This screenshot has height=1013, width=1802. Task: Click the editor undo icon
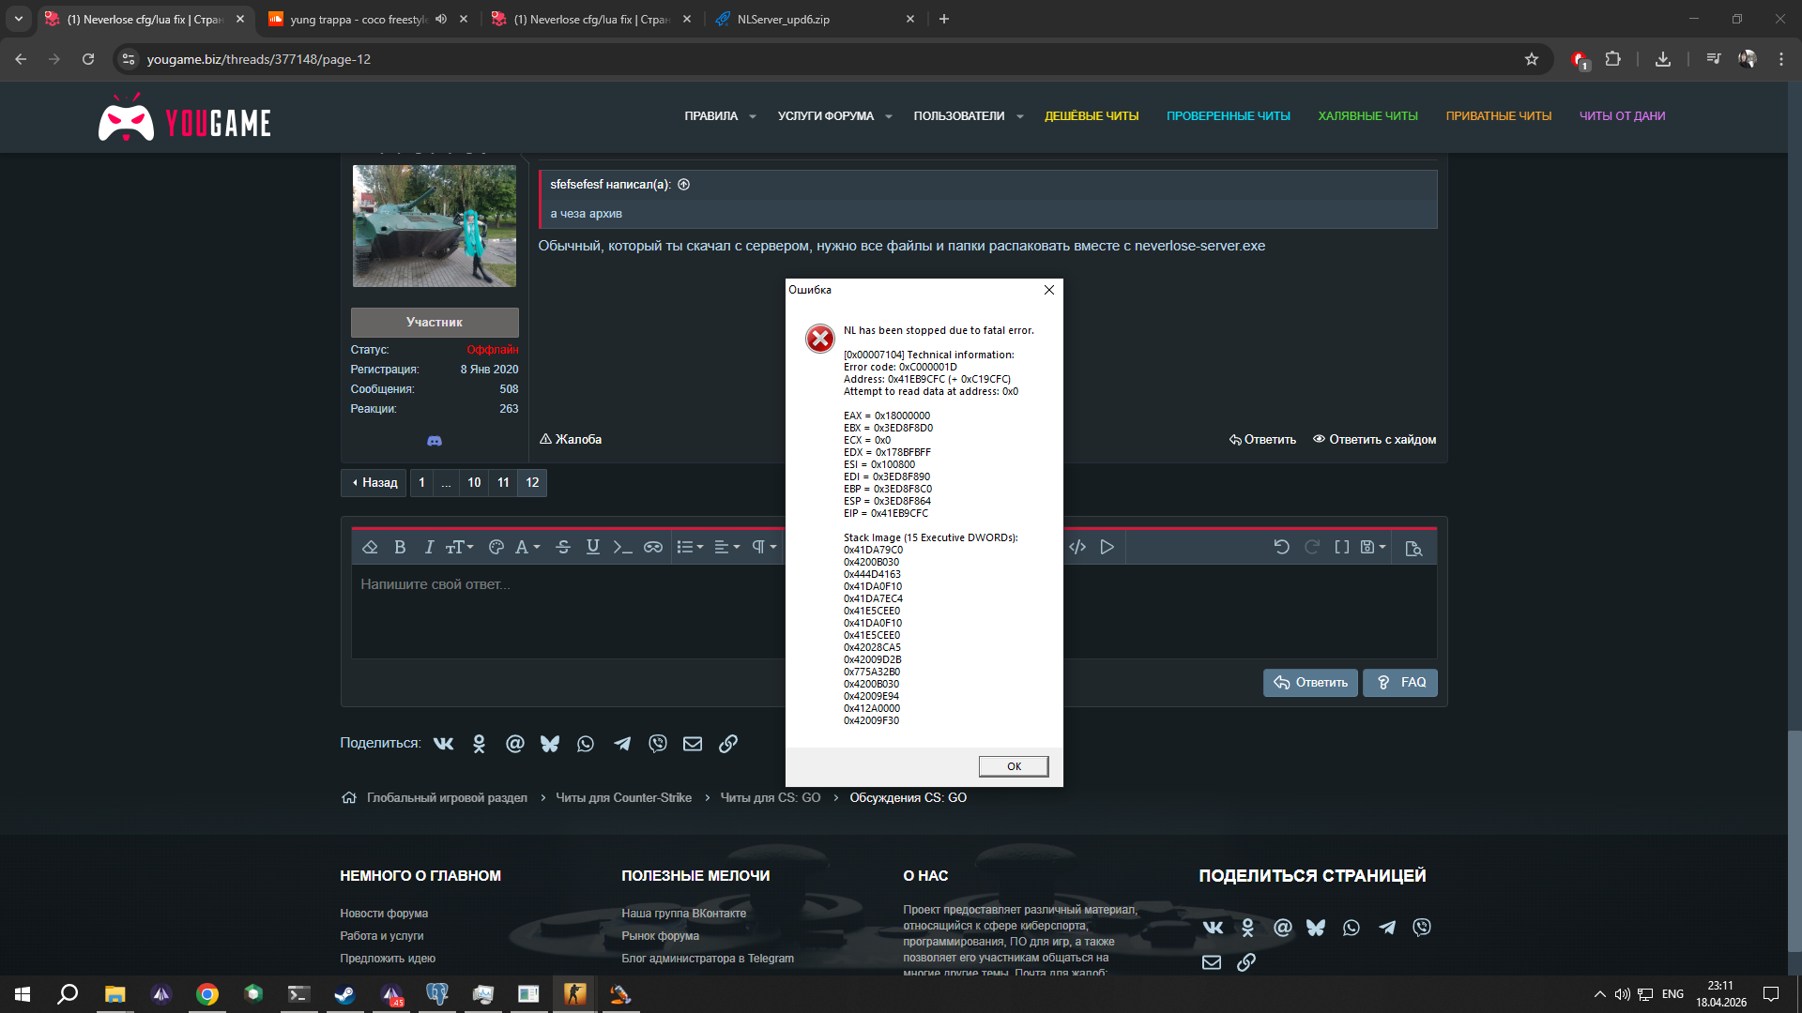point(1281,547)
